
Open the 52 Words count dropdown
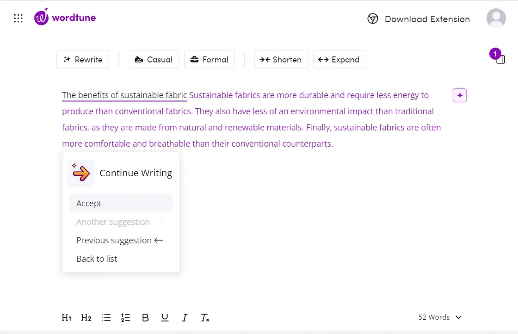pos(440,317)
